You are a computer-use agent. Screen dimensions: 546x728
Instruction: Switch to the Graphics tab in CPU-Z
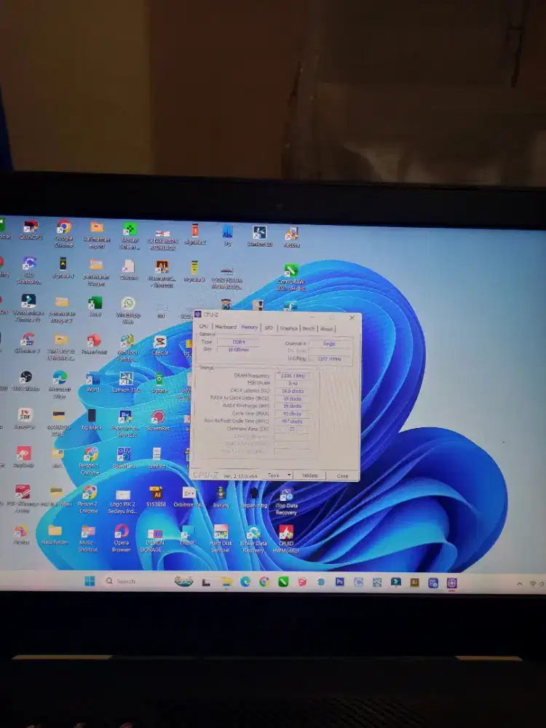pyautogui.click(x=288, y=328)
